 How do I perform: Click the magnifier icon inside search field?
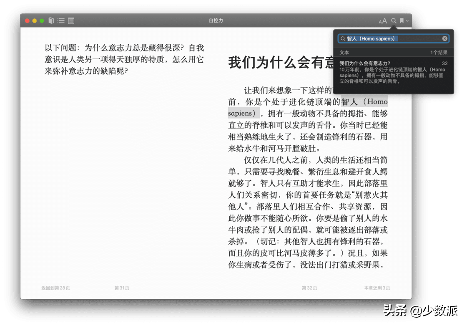tap(343, 39)
